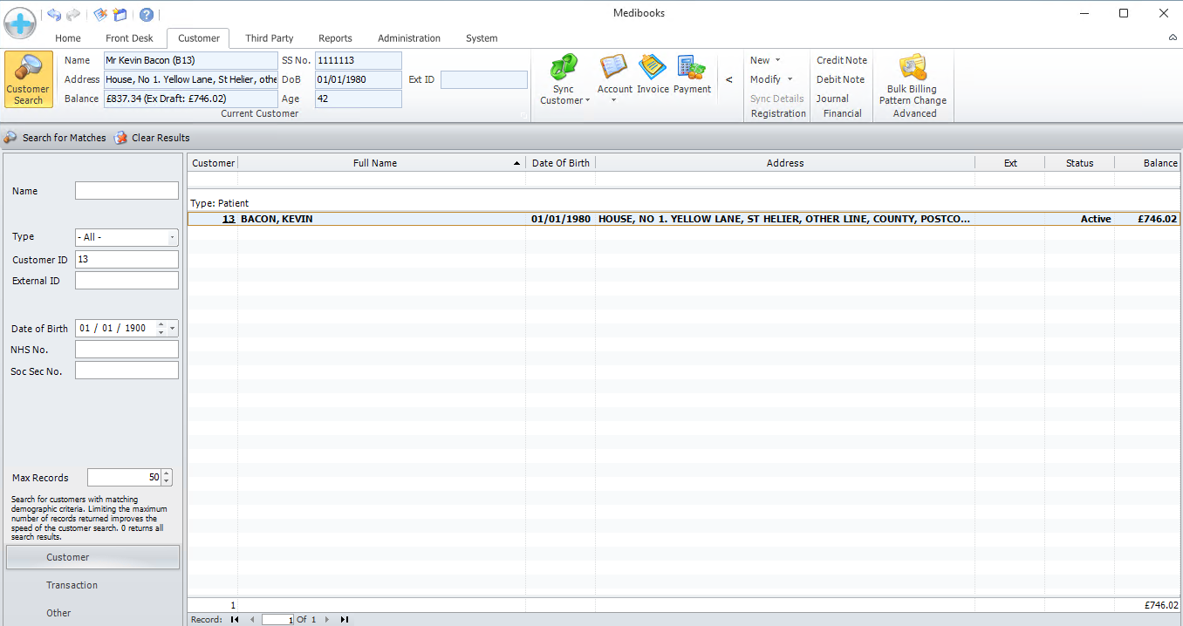1183x626 pixels.
Task: Open the Account ribbon button
Action: point(614,68)
